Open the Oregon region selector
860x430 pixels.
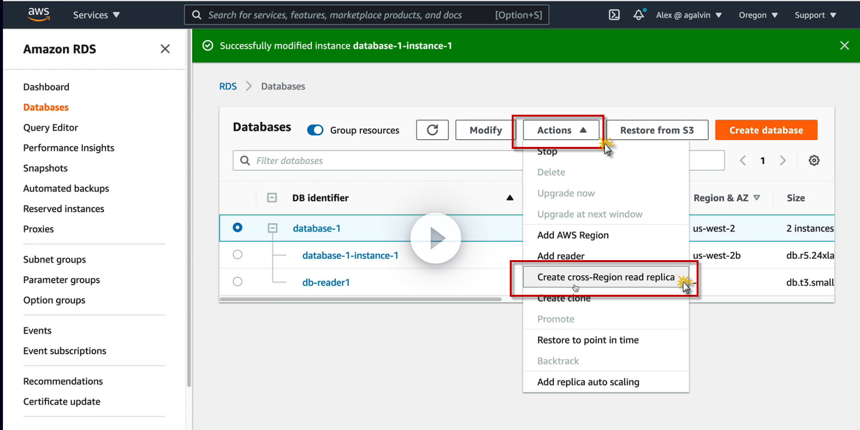pyautogui.click(x=758, y=15)
